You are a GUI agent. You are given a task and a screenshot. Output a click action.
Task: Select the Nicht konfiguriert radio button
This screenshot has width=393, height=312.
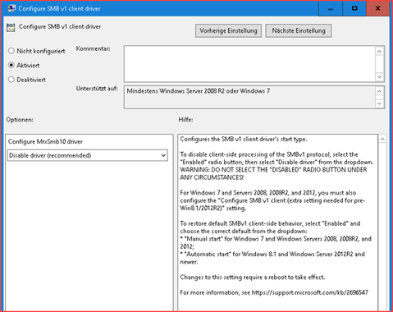(11, 51)
